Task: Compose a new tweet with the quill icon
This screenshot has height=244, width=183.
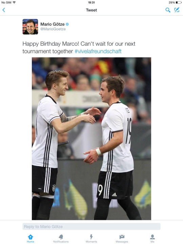Action: (x=177, y=10)
